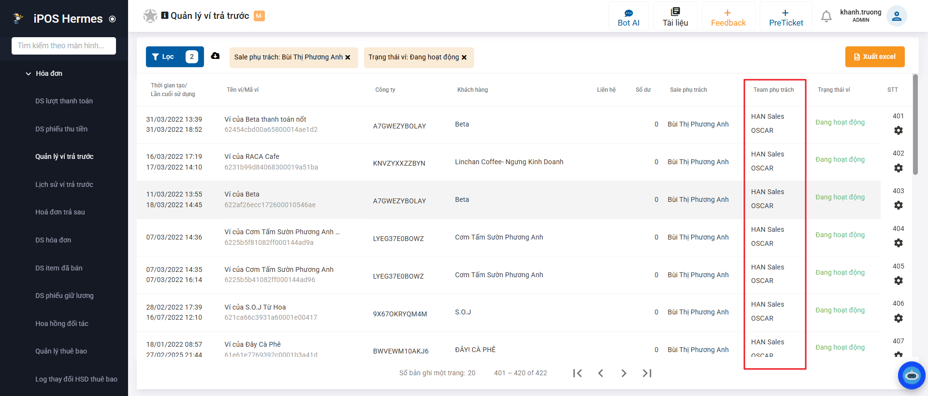The height and width of the screenshot is (396, 928).
Task: Open settings gear for row 406
Action: [898, 318]
